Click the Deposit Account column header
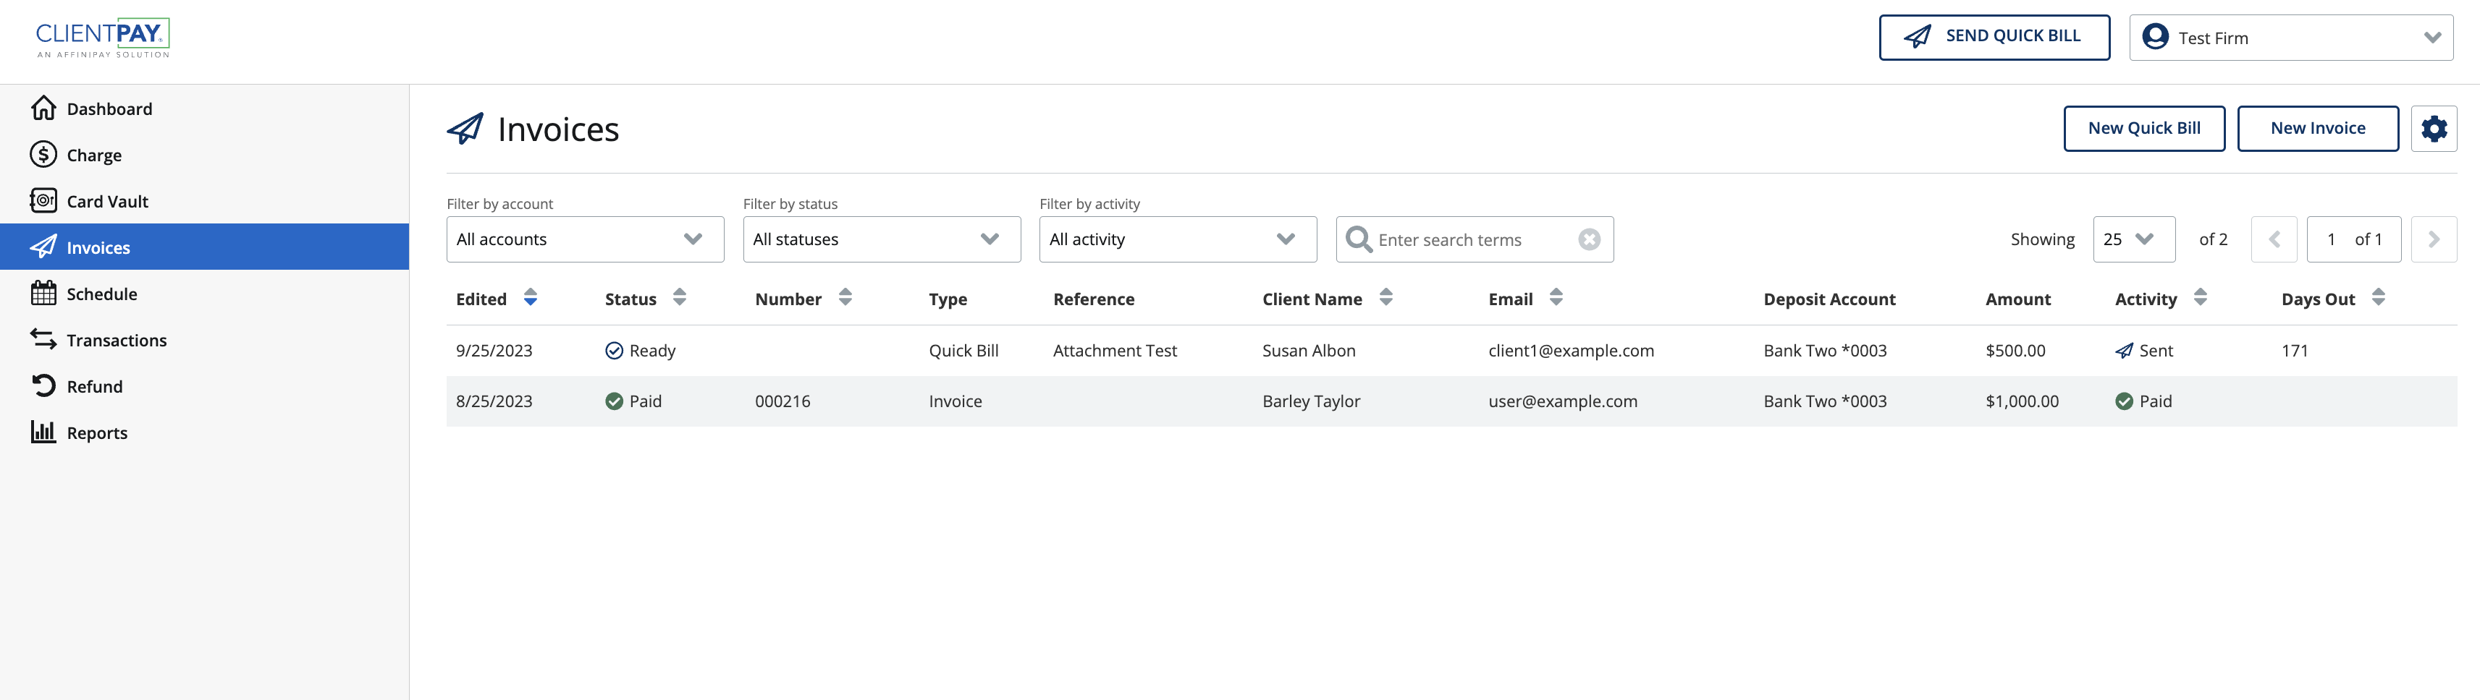 (1829, 299)
